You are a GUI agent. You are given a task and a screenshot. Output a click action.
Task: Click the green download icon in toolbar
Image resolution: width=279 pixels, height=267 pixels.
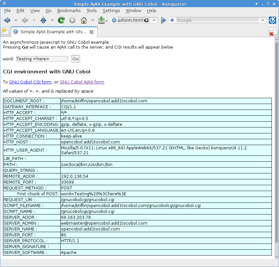pos(101,20)
